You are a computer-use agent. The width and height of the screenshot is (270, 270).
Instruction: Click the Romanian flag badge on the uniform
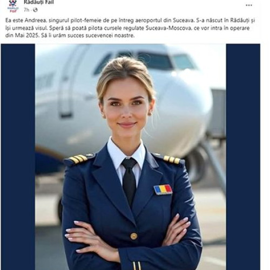(163, 190)
